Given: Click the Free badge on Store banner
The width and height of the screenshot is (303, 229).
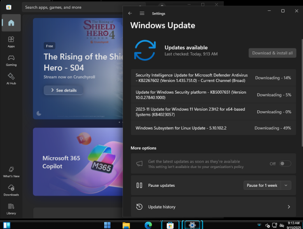Looking at the screenshot, I should 50,46.
